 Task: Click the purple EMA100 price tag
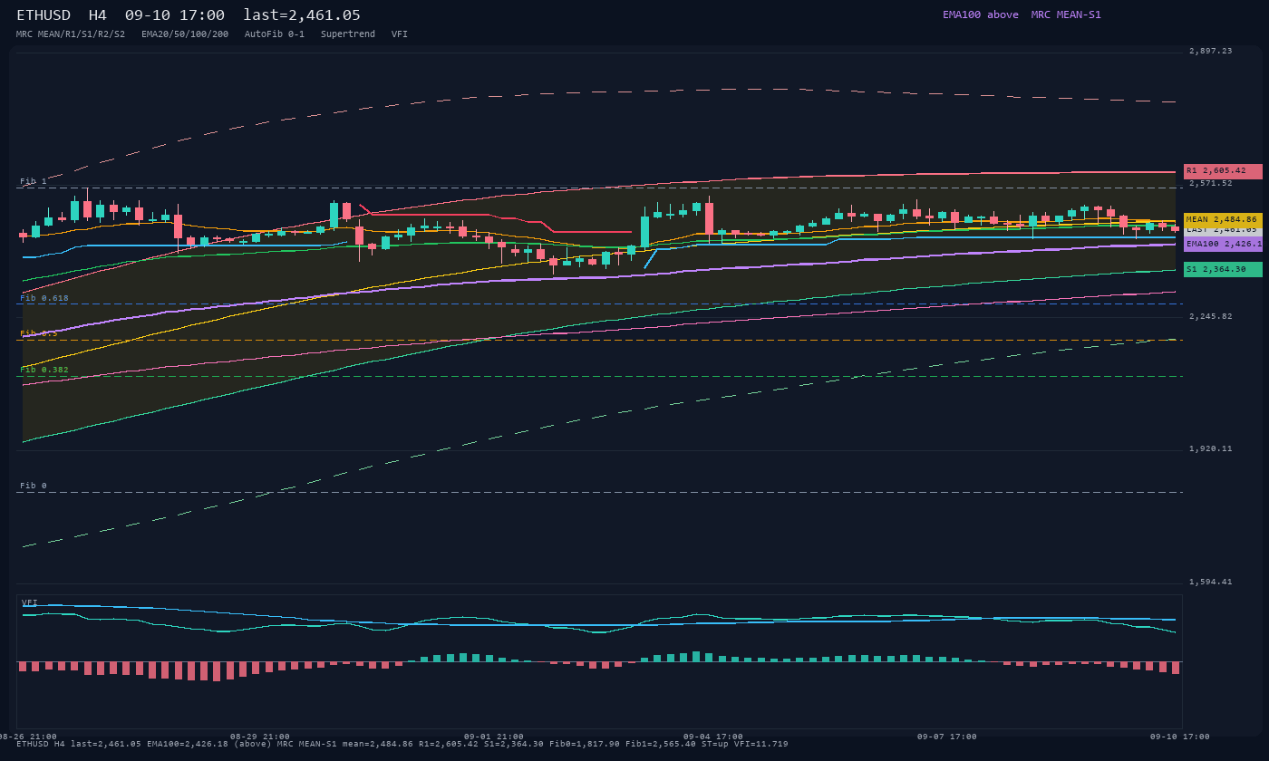[x=1223, y=244]
